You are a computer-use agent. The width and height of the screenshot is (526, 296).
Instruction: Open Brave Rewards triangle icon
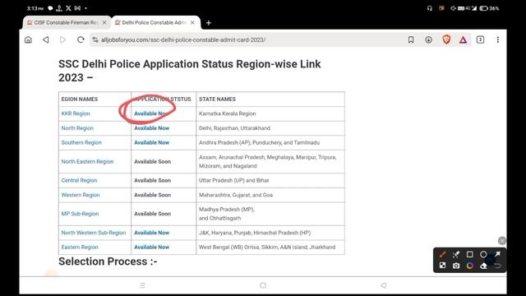tap(463, 40)
